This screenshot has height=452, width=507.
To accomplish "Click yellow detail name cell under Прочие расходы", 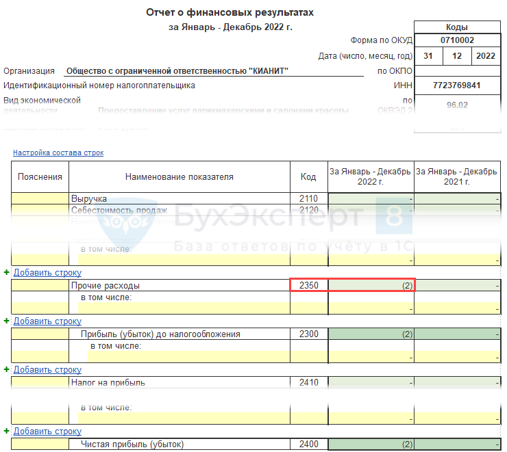I will (184, 308).
